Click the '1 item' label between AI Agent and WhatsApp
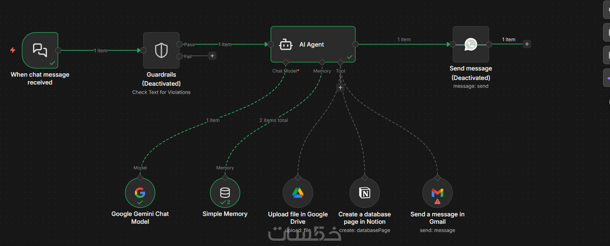 [x=404, y=40]
